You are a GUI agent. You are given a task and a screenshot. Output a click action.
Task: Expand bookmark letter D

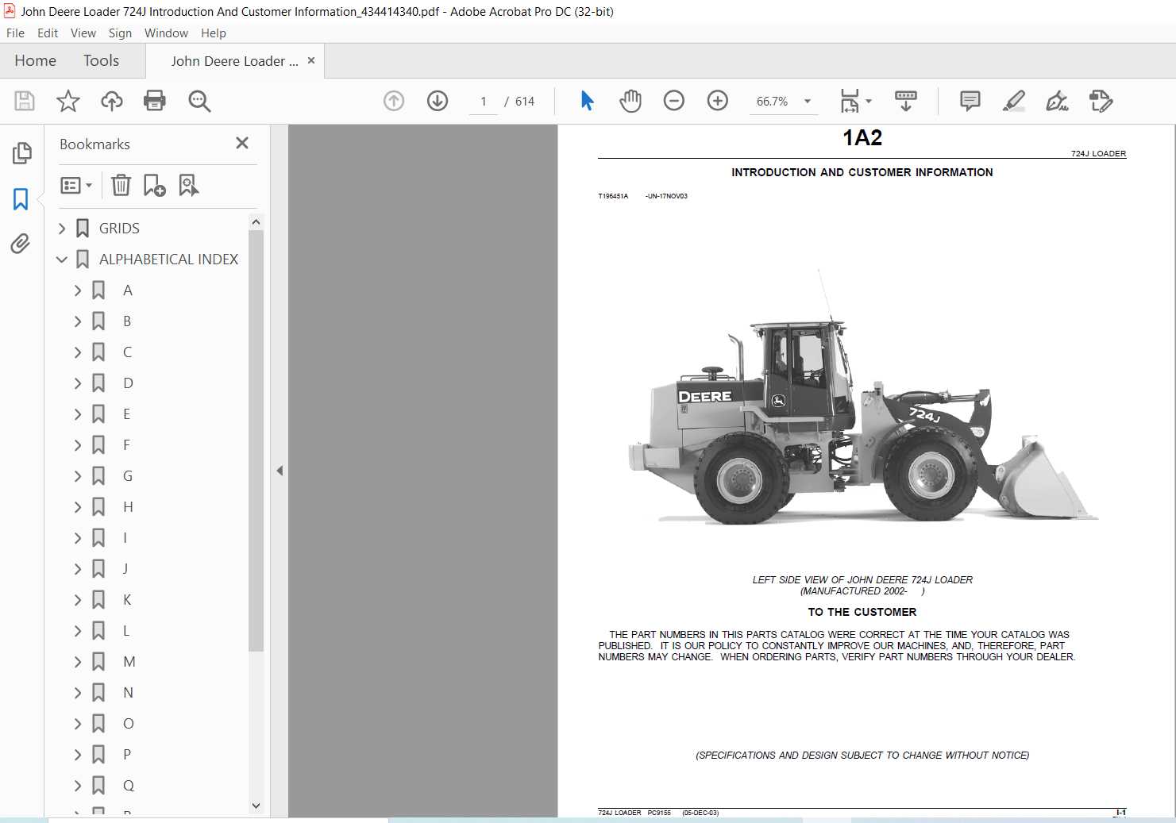click(x=78, y=383)
